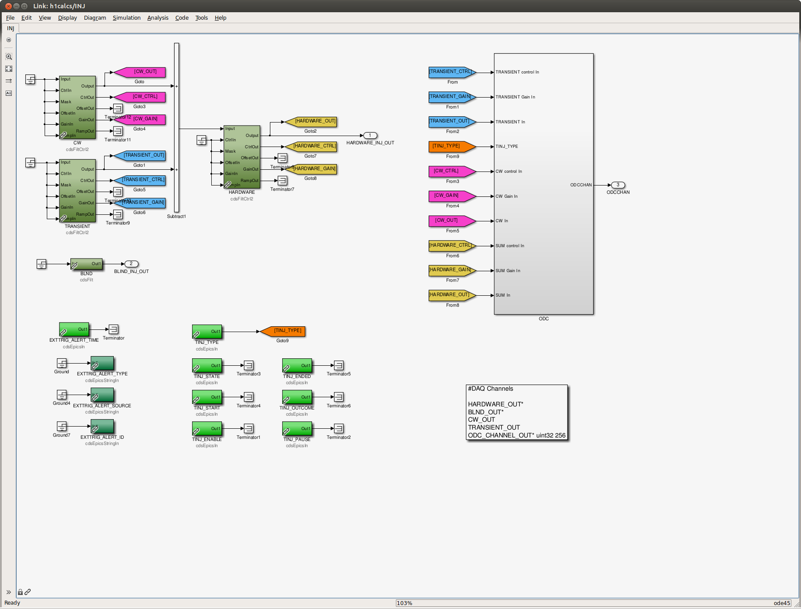Open the Help menu
This screenshot has height=609, width=801.
(x=220, y=18)
